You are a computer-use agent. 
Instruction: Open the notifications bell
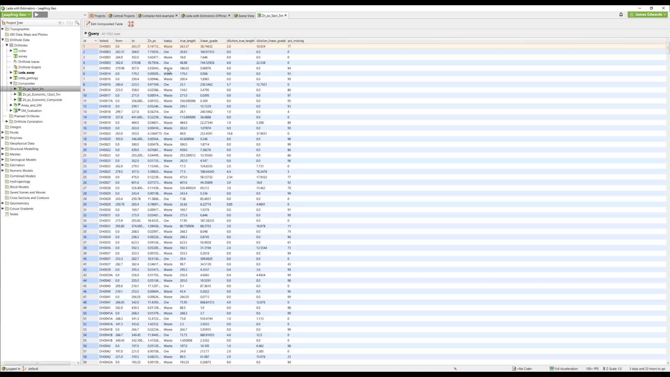click(621, 15)
